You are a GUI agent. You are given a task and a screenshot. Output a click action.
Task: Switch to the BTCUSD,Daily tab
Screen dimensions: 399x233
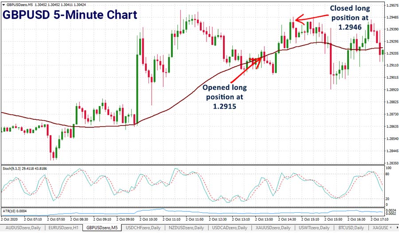[x=354, y=228]
